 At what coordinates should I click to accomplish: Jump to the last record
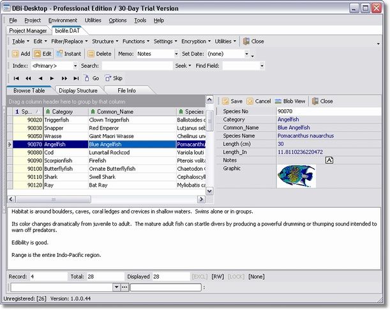point(75,78)
